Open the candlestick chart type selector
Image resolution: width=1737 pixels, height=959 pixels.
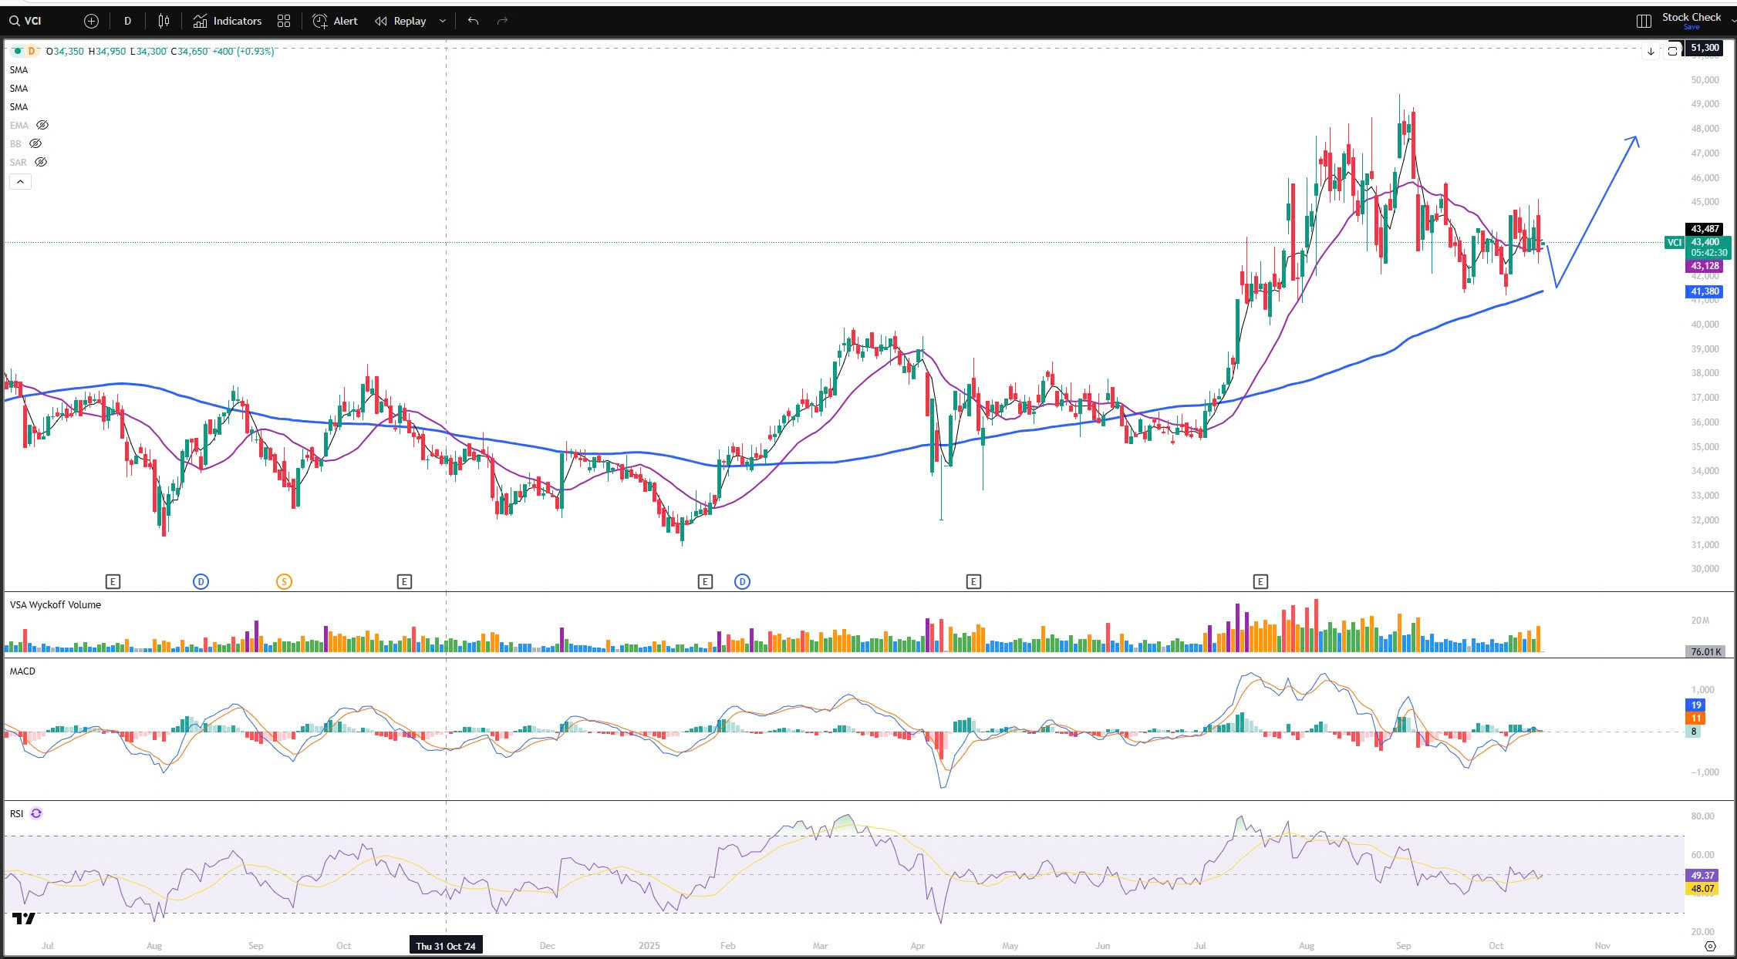[x=164, y=21]
